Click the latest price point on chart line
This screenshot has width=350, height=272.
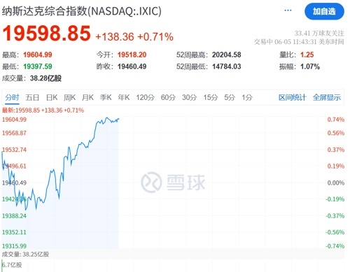point(118,119)
